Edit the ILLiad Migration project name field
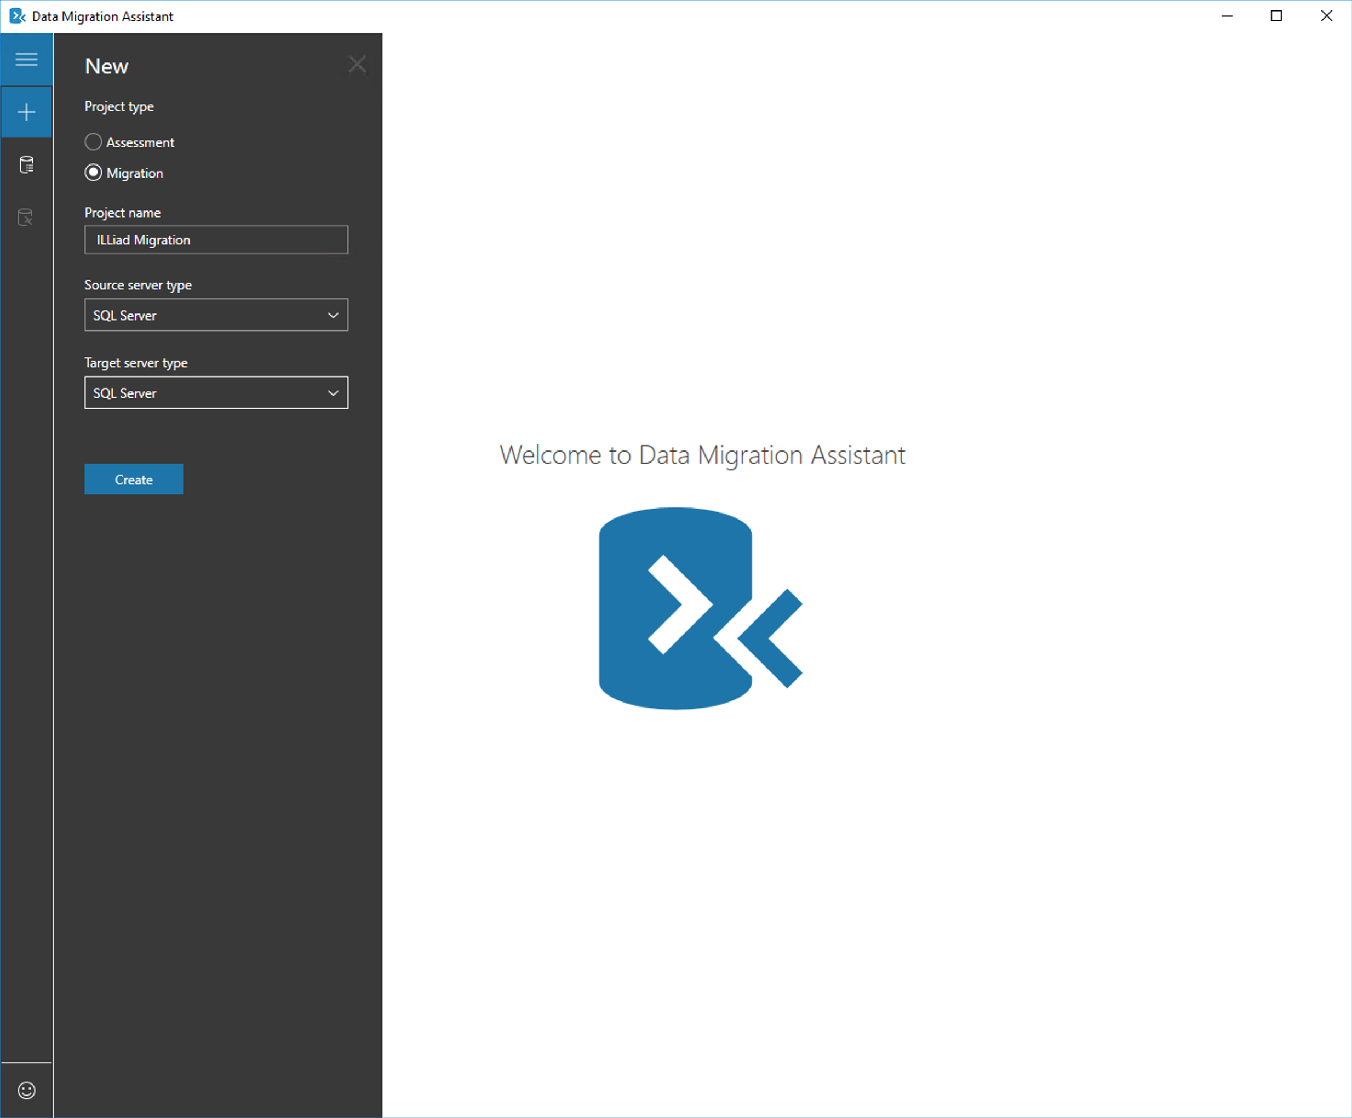 pyautogui.click(x=216, y=239)
